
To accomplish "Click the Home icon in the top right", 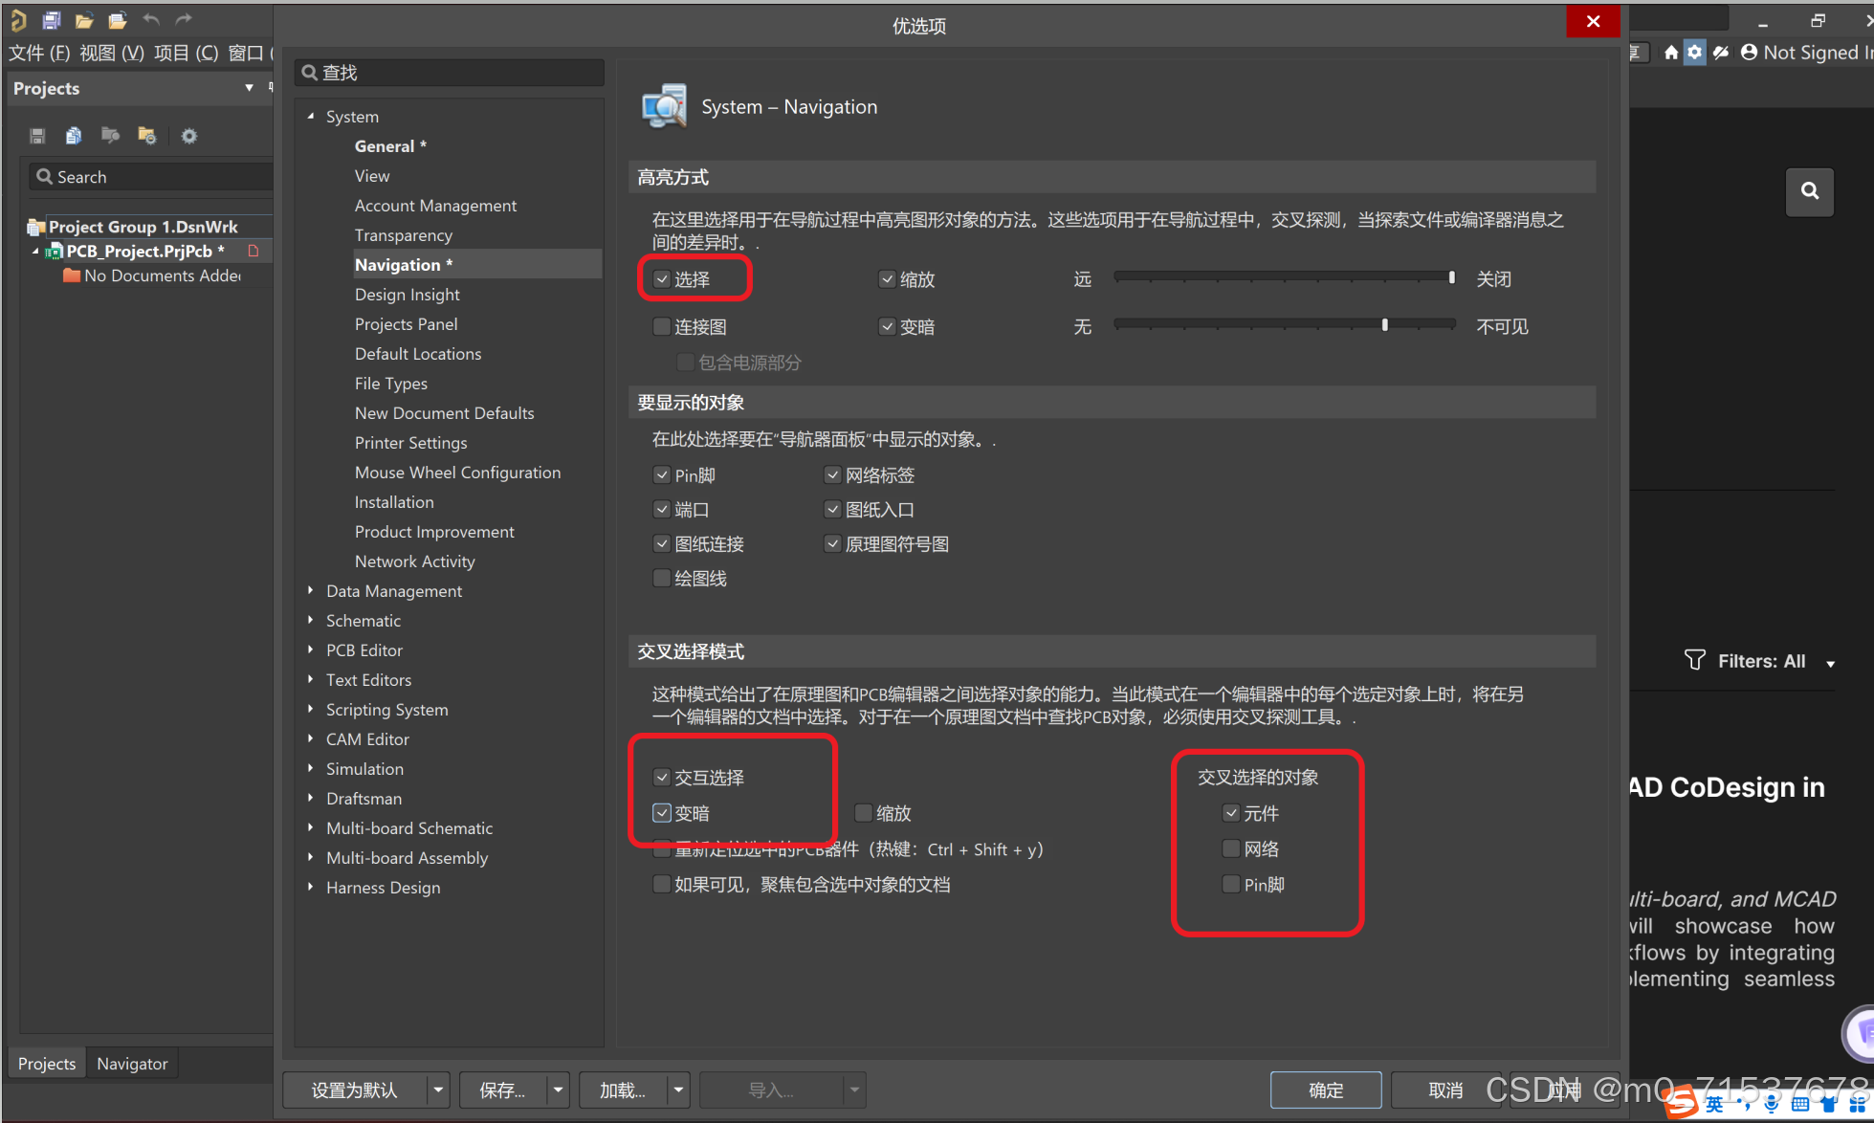I will point(1670,53).
